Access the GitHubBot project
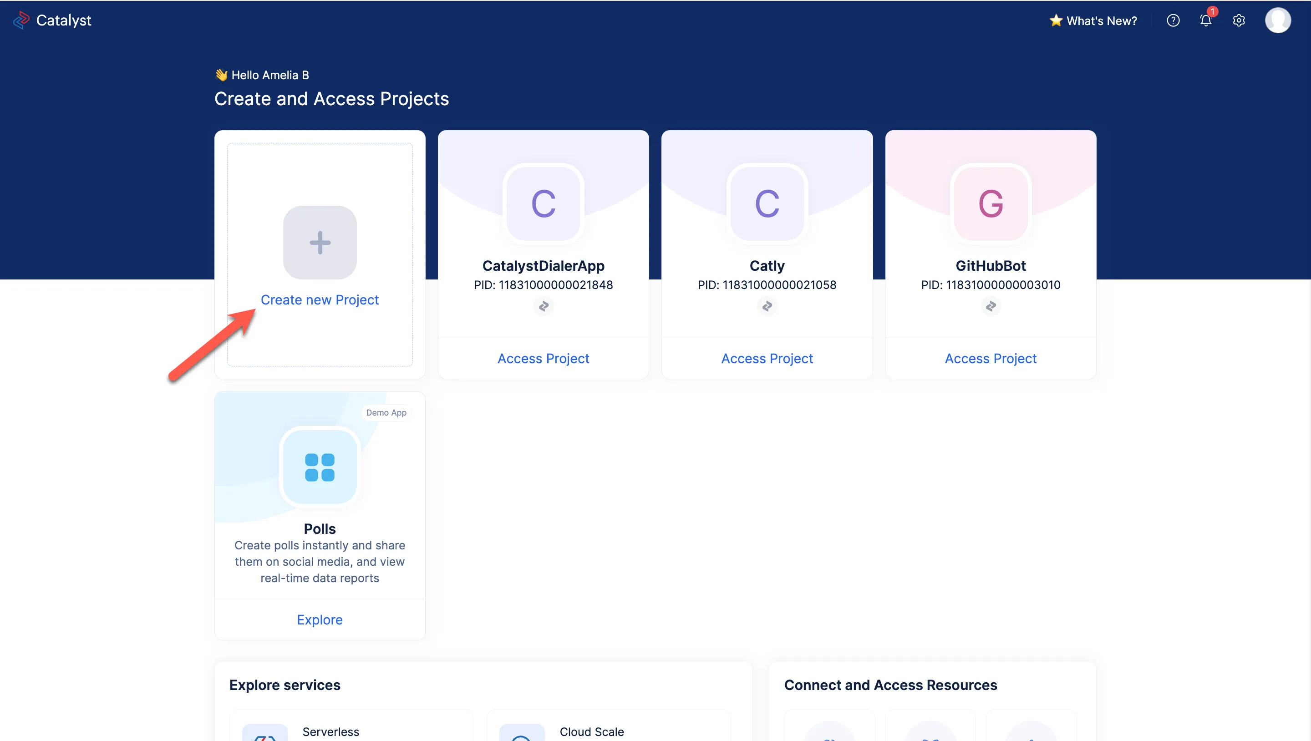1311x741 pixels. tap(991, 359)
